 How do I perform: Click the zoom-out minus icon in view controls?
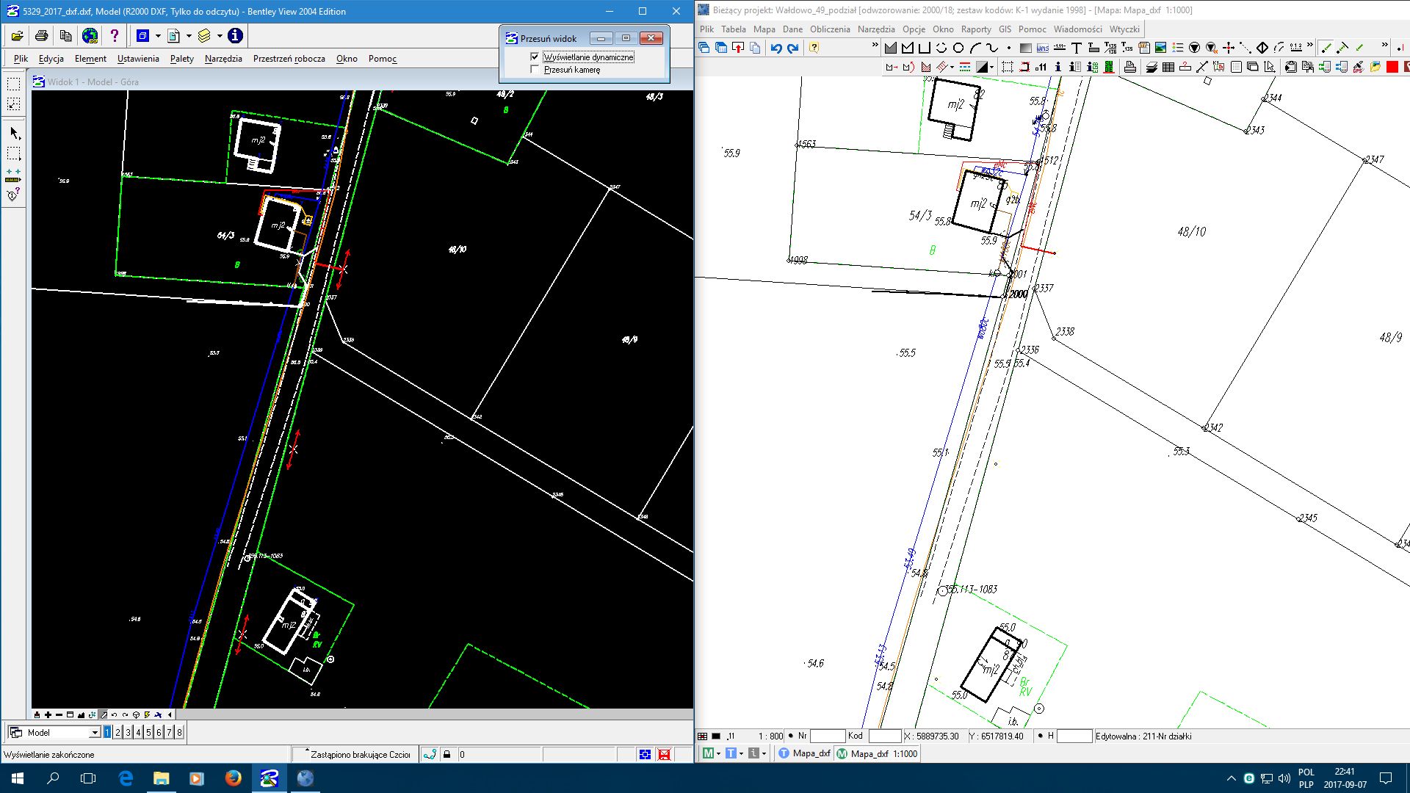tap(59, 714)
